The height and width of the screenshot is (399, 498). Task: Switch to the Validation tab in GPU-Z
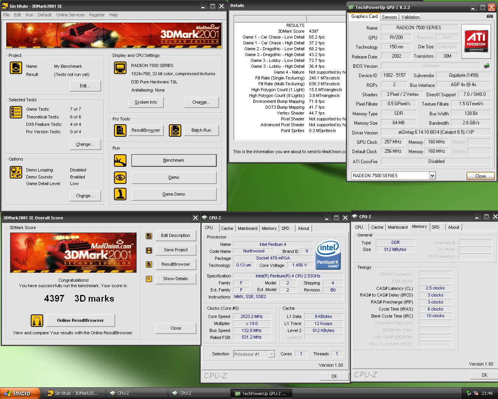point(410,17)
